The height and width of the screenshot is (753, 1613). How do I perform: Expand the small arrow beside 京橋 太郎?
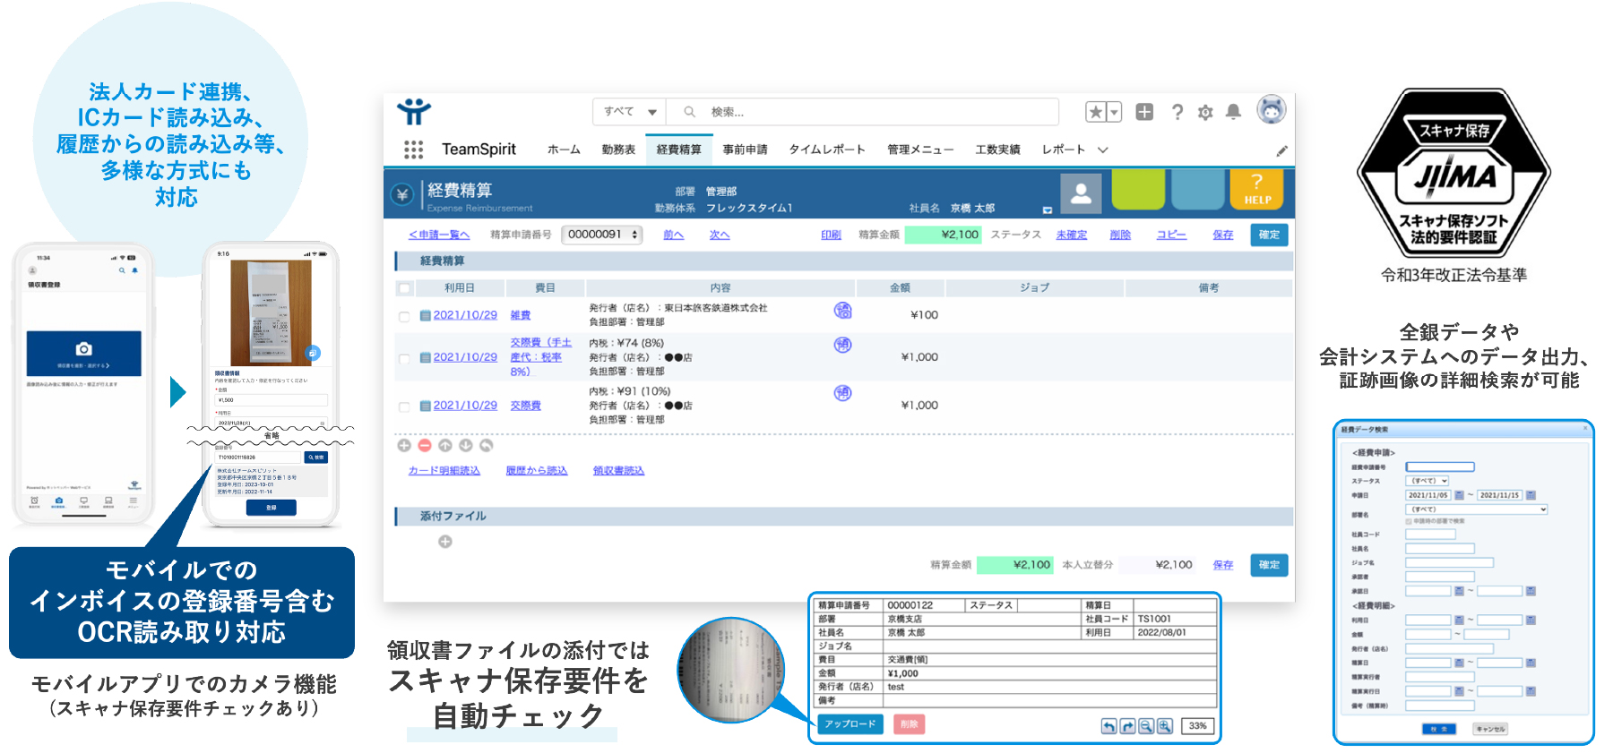coord(1047,210)
